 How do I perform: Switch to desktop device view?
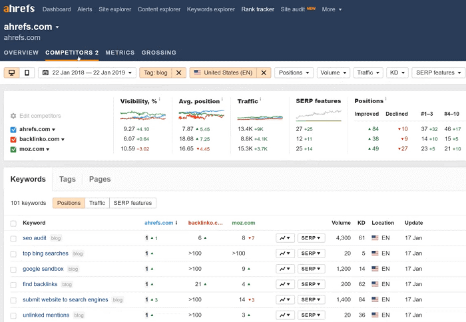click(11, 73)
